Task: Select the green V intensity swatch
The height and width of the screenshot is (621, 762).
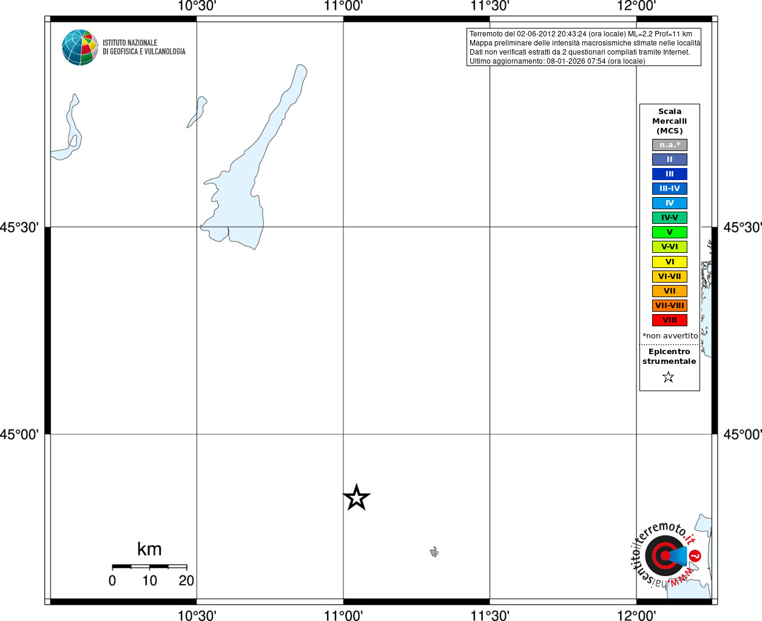Action: tap(670, 232)
